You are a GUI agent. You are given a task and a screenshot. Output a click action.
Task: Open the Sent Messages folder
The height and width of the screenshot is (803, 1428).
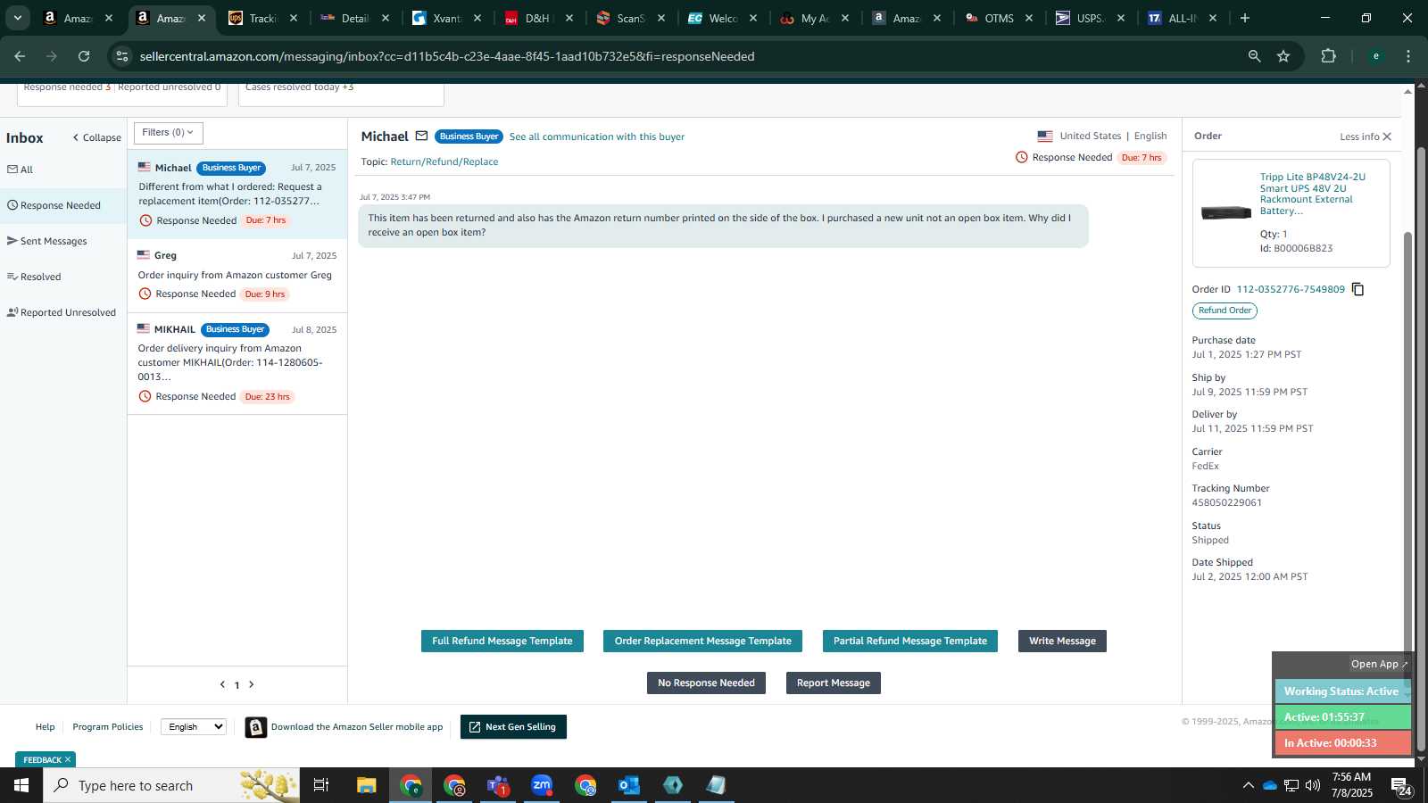47,241
